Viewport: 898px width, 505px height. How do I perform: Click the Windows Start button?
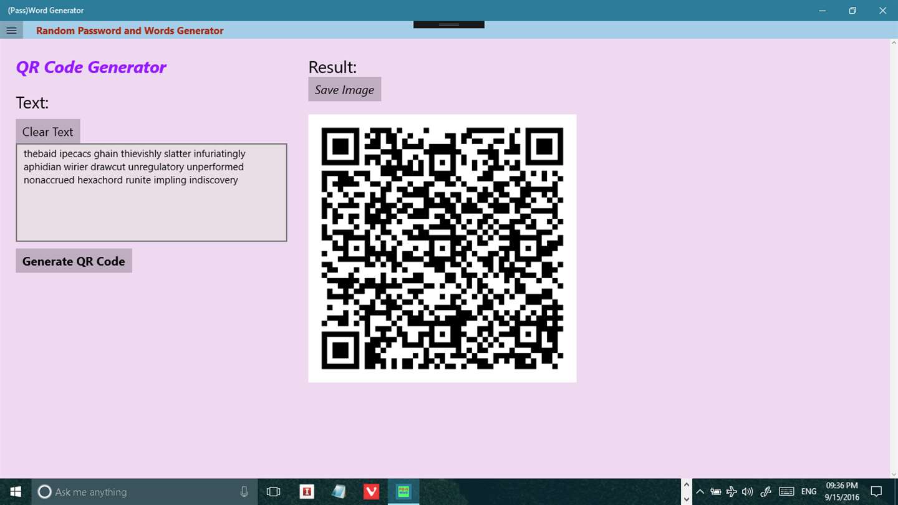click(16, 492)
